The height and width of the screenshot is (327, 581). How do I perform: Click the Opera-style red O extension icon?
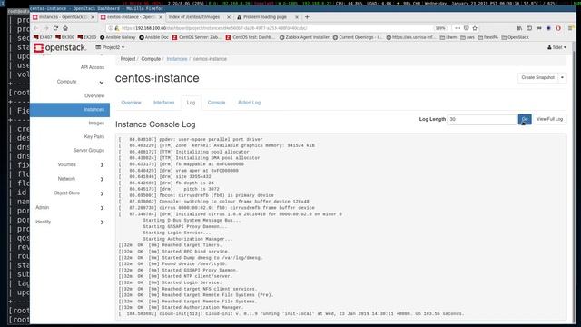point(558,28)
